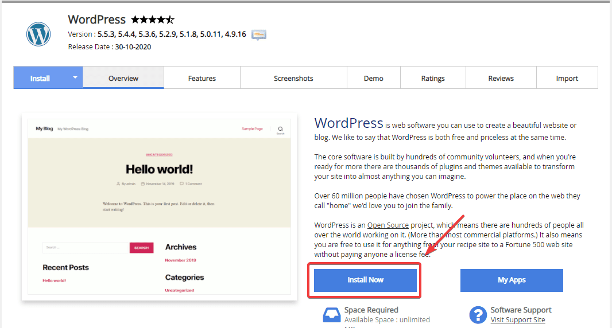The width and height of the screenshot is (612, 328).
Task: Click the Space Required tray icon
Action: 331,315
